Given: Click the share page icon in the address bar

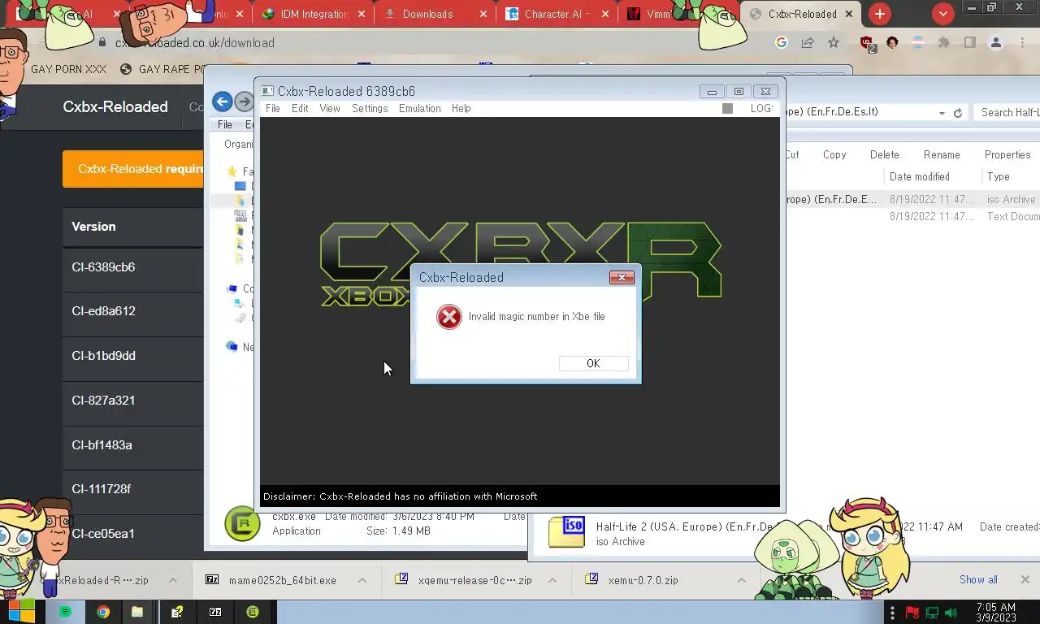Looking at the screenshot, I should [x=808, y=43].
